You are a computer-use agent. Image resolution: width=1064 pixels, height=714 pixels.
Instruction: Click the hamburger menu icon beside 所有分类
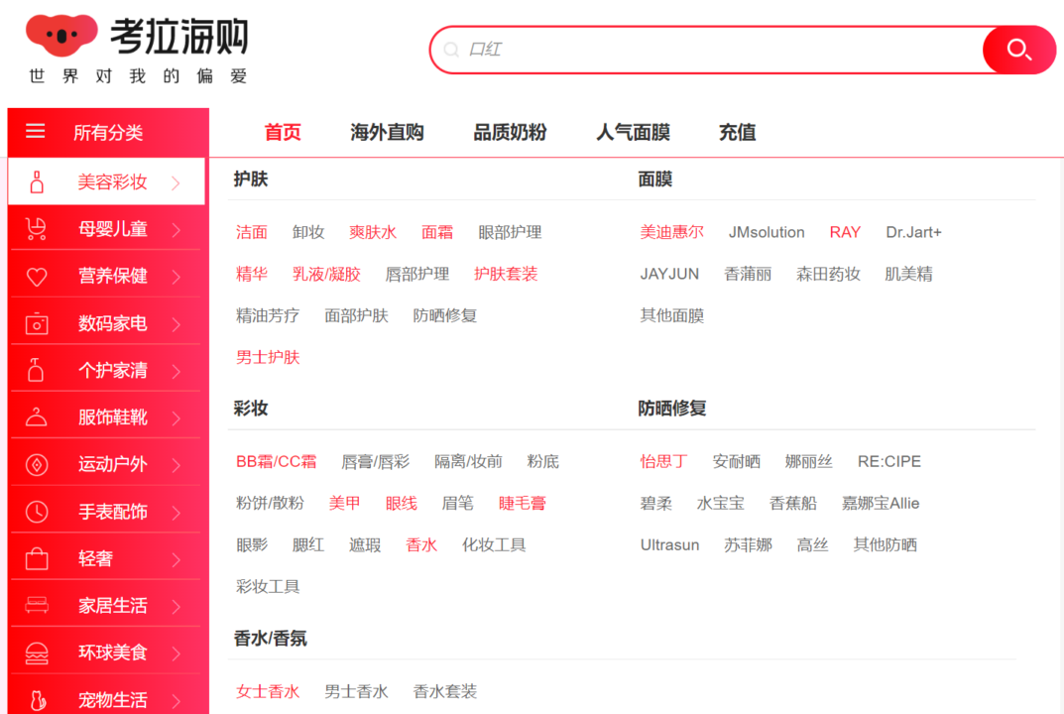pyautogui.click(x=36, y=131)
